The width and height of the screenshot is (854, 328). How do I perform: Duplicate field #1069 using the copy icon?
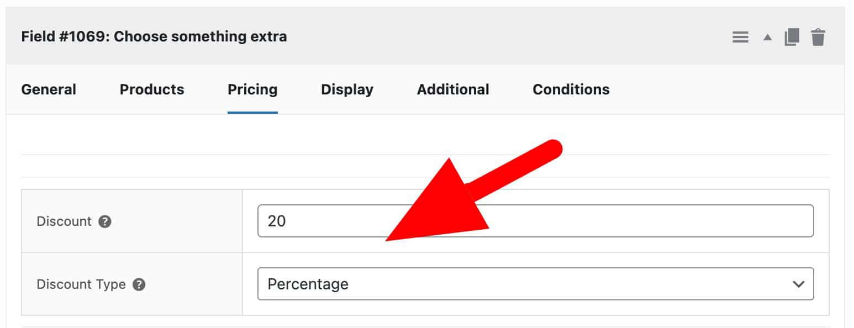tap(792, 38)
